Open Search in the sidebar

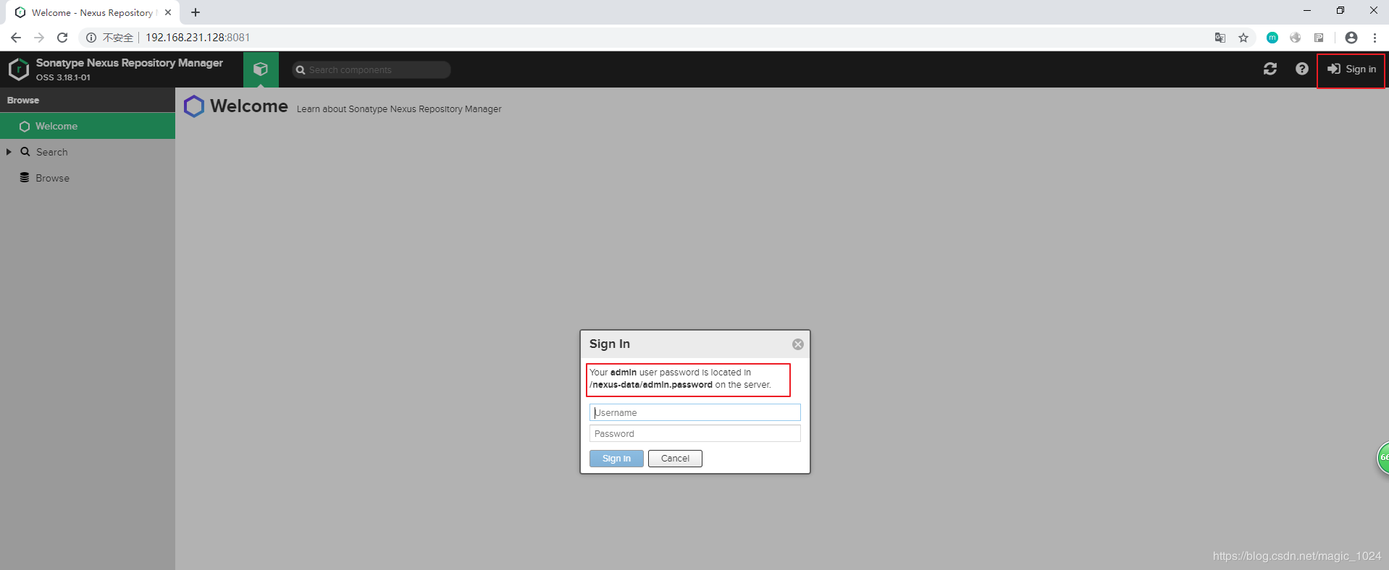click(51, 152)
